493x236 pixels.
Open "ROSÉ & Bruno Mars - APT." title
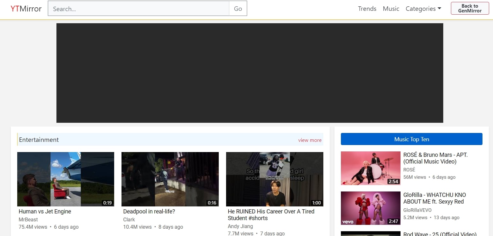point(436,158)
